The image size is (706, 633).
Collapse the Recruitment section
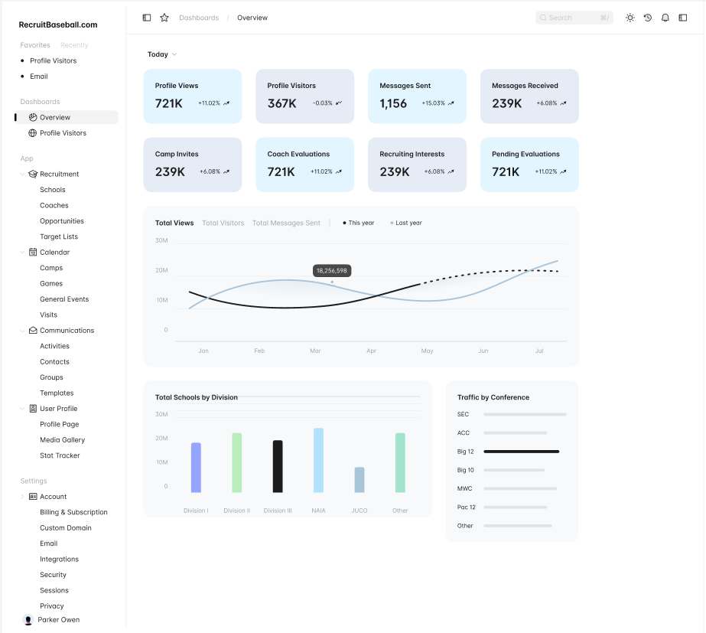pos(21,174)
